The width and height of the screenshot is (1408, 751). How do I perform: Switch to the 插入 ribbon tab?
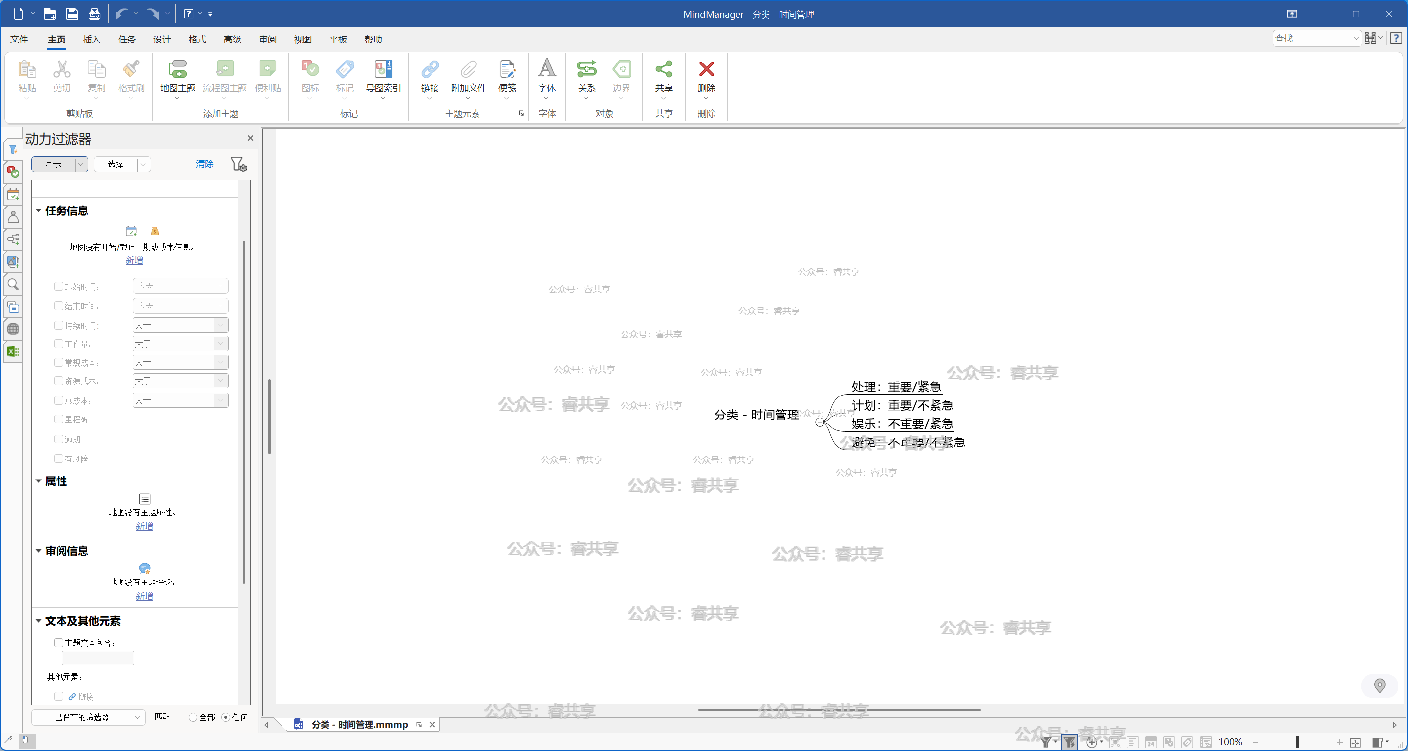(91, 40)
